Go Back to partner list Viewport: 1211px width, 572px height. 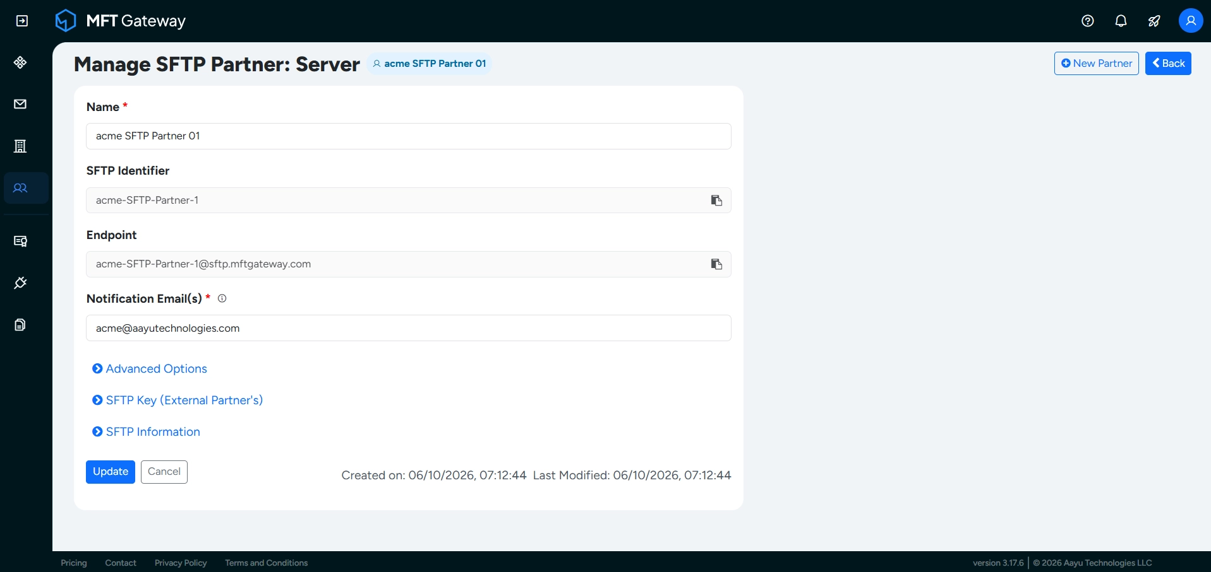pos(1168,63)
